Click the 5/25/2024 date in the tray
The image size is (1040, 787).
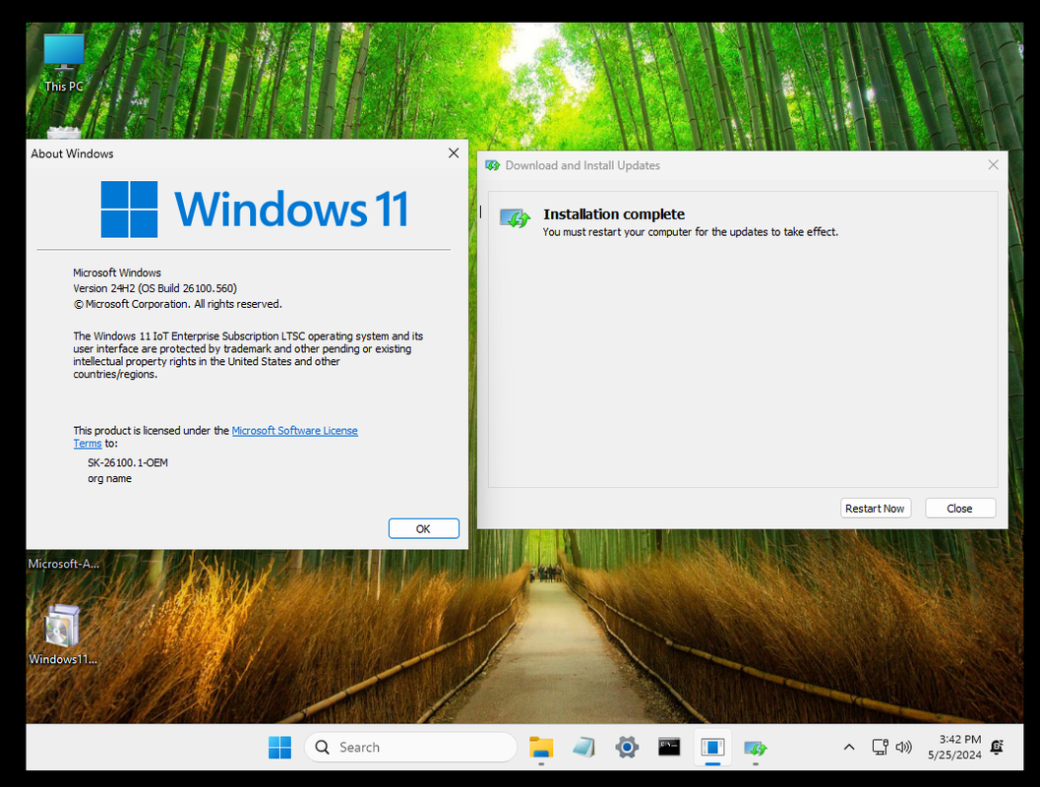click(x=954, y=756)
